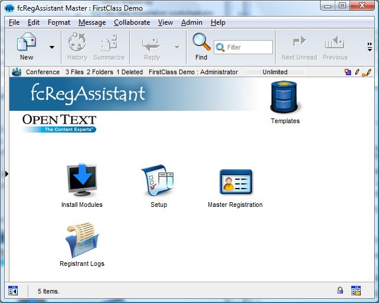The height and width of the screenshot is (303, 379).
Task: Expand the toolbar overflow chevron
Action: click(370, 47)
